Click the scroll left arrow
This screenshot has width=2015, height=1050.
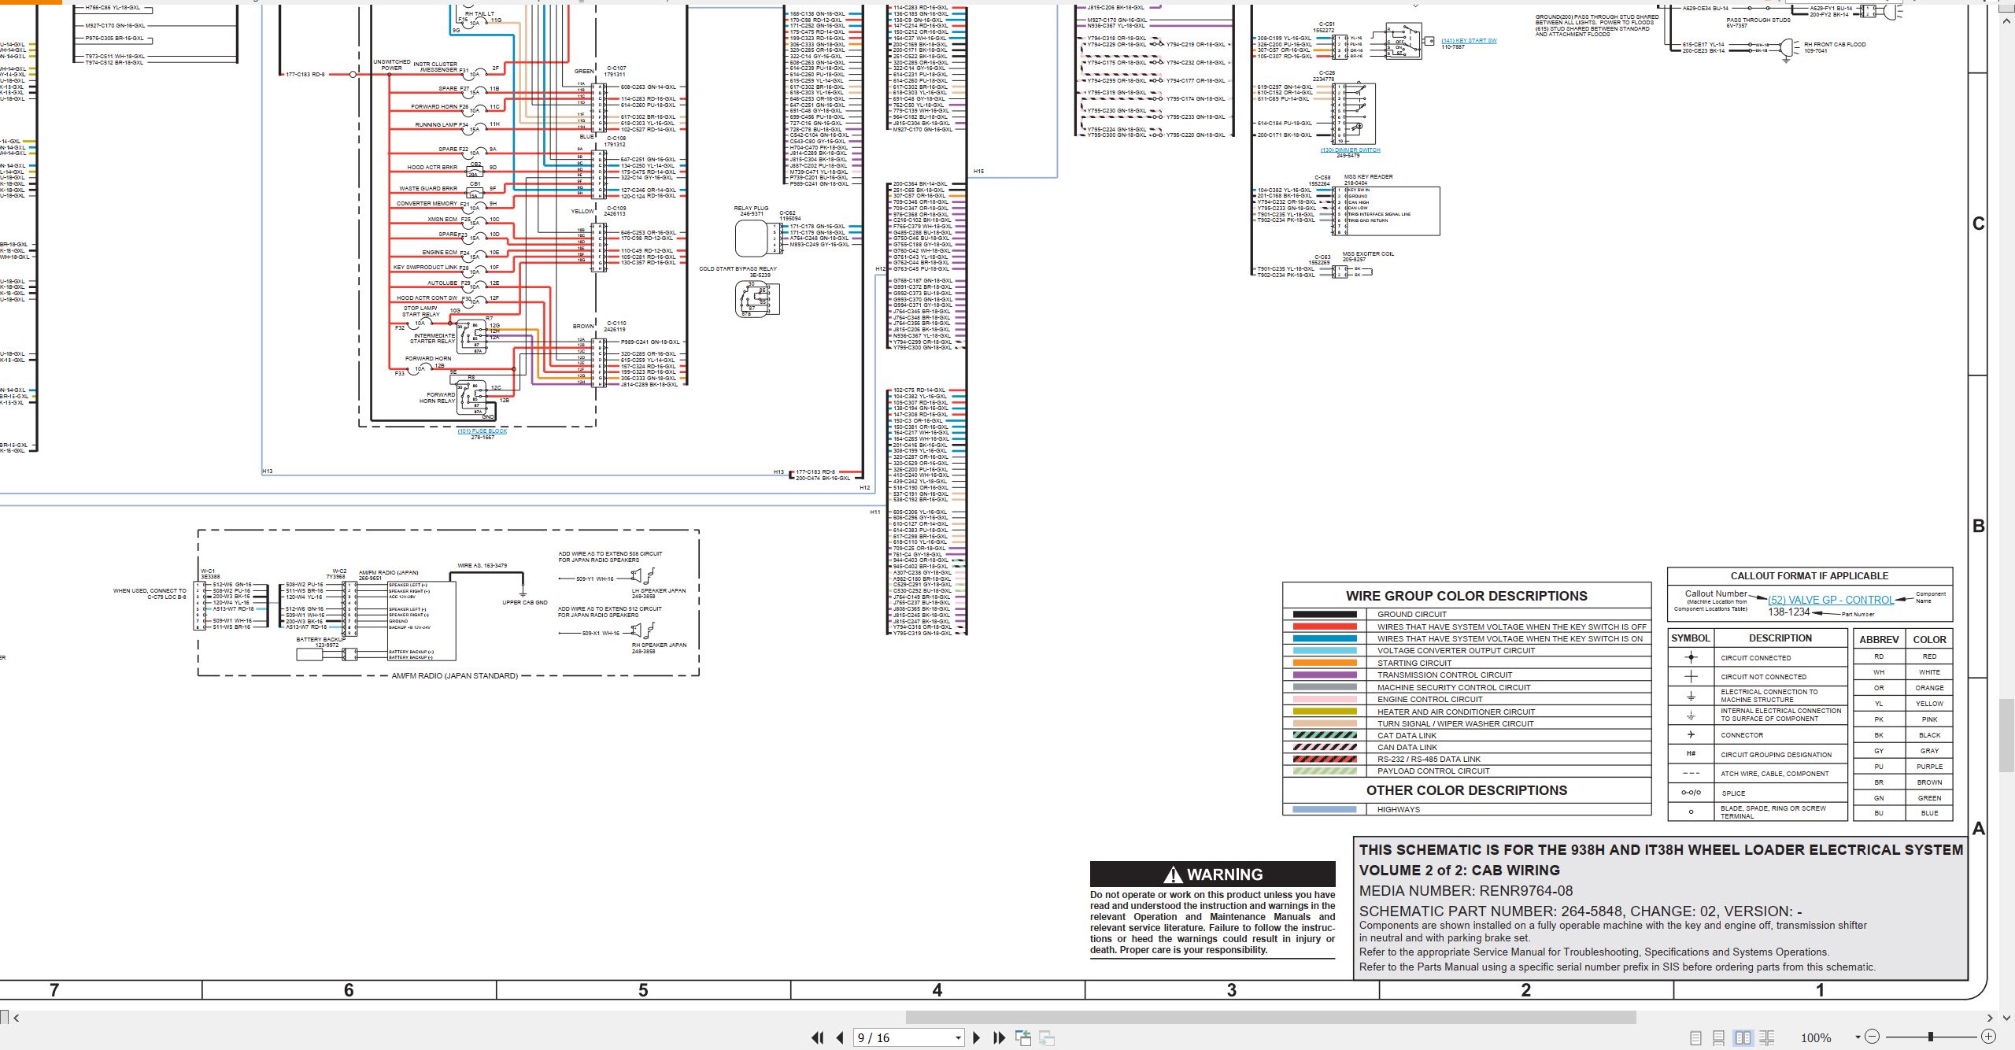(x=17, y=1018)
